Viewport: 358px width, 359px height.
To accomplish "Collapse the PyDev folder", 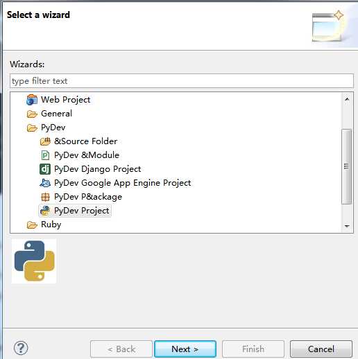I will 32,128.
